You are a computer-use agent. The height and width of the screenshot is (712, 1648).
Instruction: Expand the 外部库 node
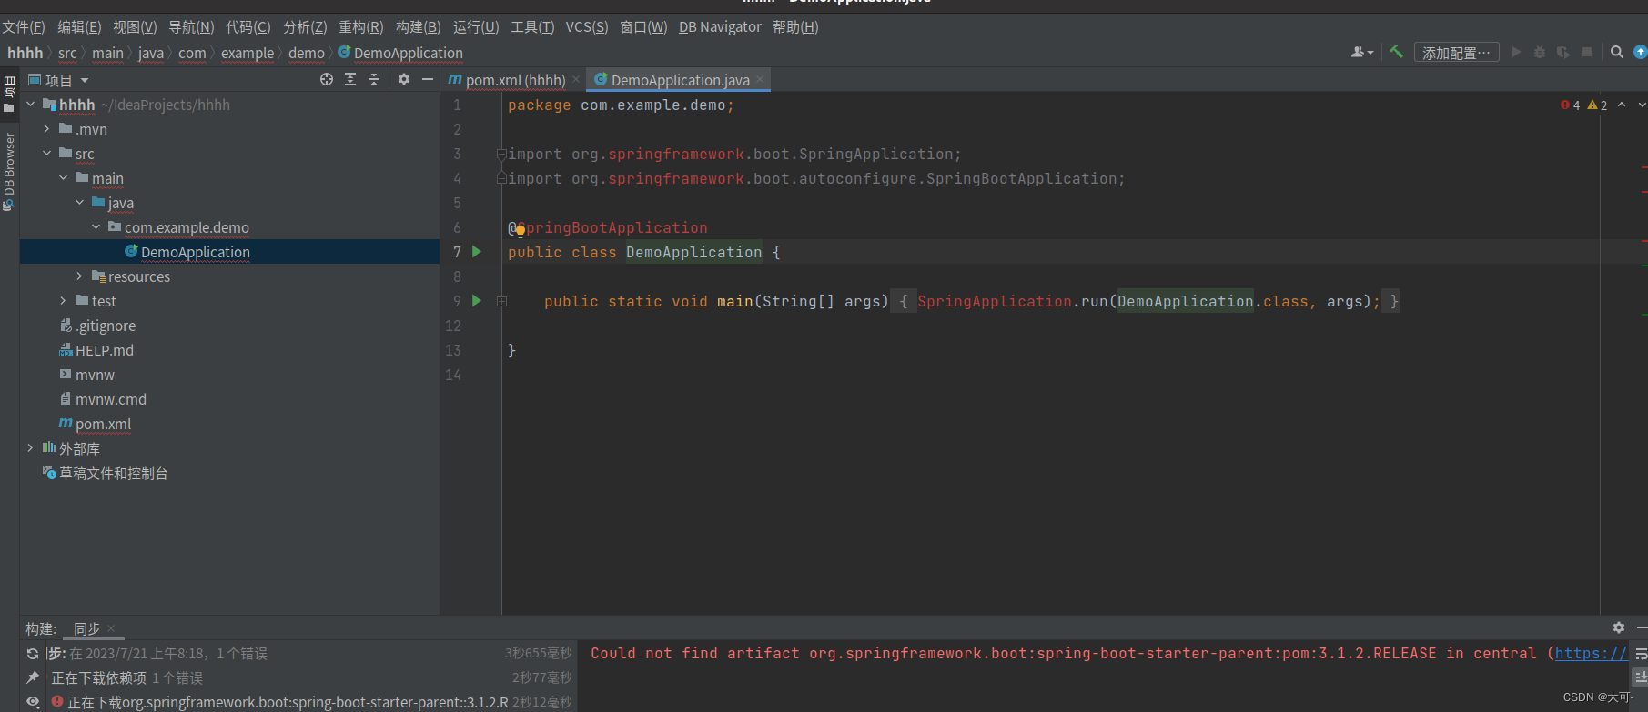coord(30,448)
